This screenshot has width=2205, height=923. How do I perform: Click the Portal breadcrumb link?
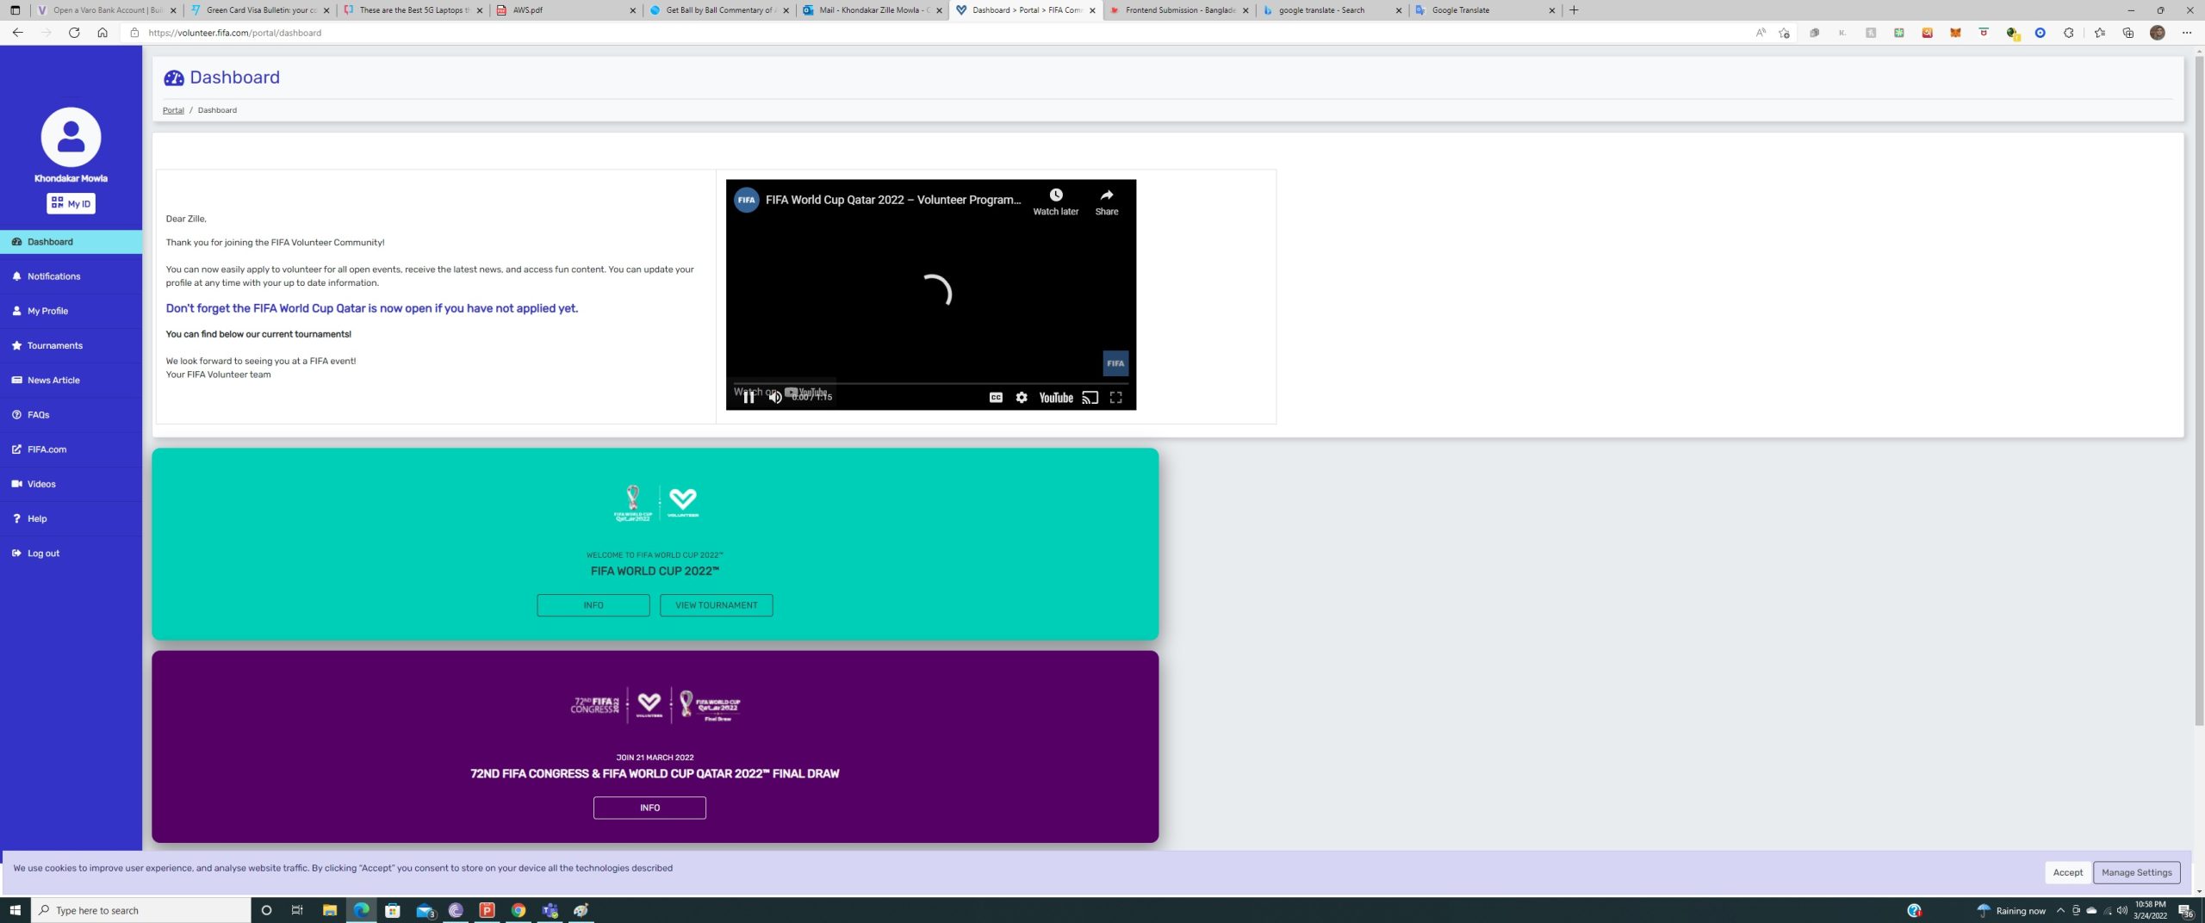[173, 110]
